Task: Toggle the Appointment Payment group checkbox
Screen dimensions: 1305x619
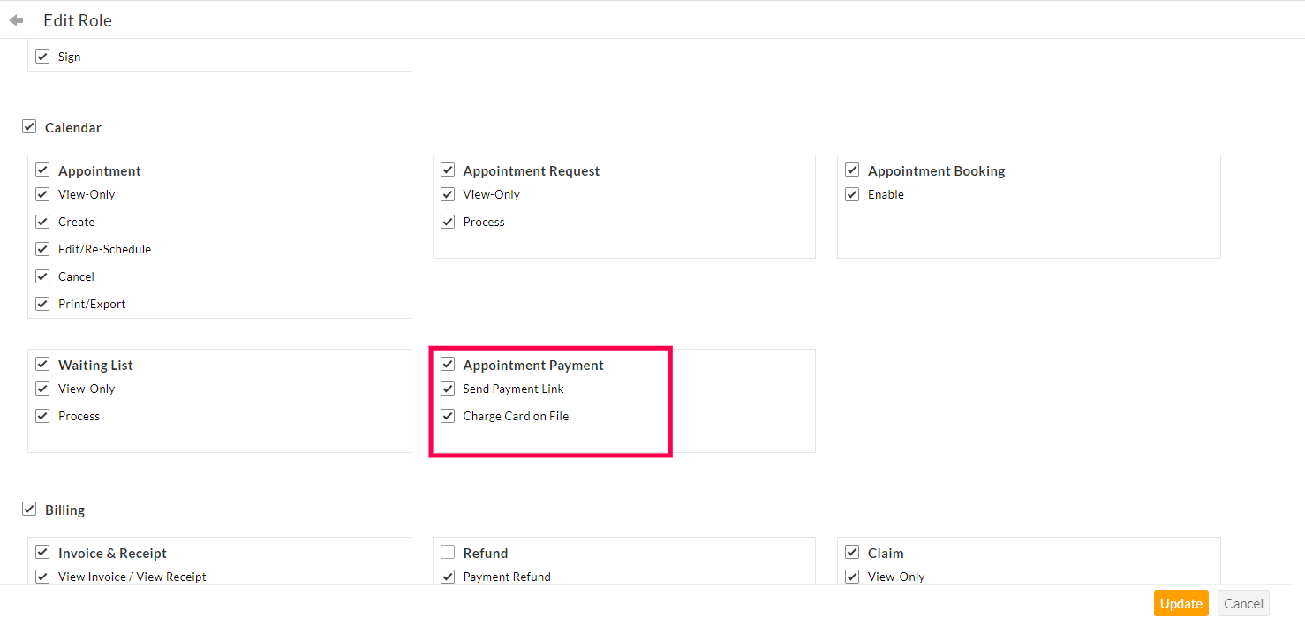Action: [x=448, y=365]
